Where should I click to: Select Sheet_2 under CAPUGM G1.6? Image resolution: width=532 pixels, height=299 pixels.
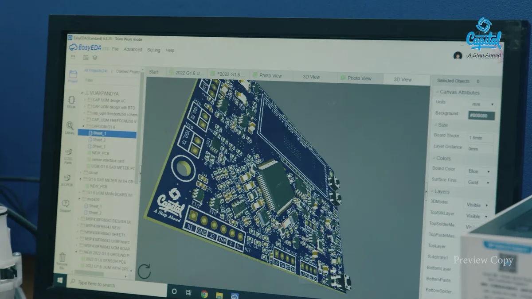pos(98,140)
